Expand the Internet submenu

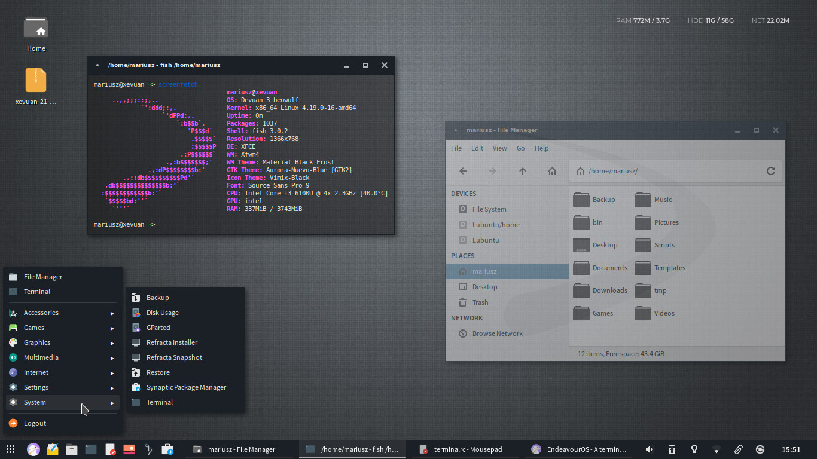[x=63, y=372]
